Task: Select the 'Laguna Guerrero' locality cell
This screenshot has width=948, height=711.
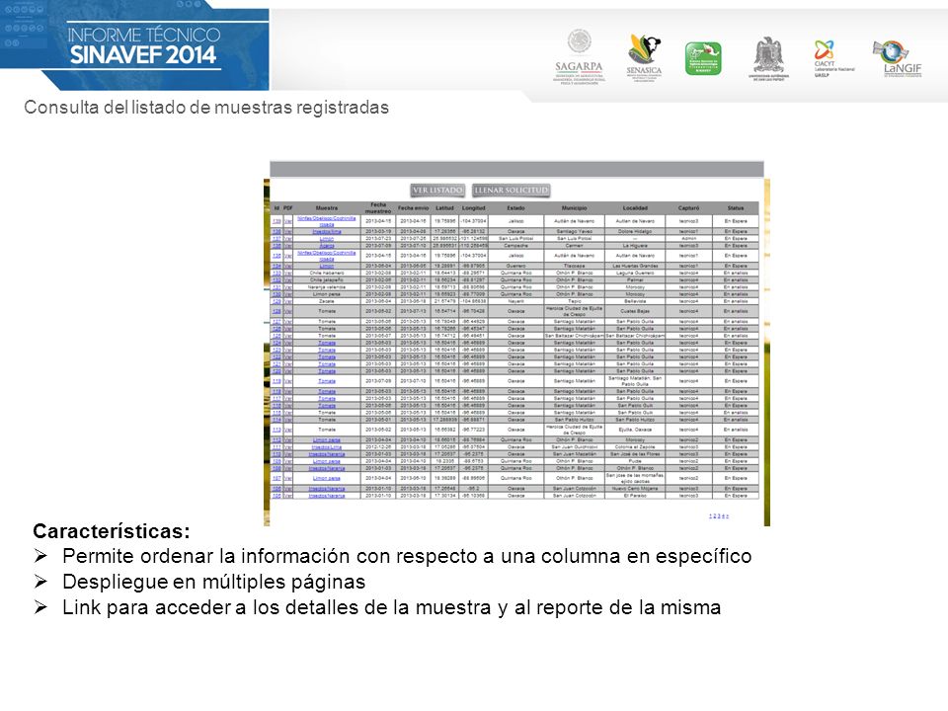Action: [x=635, y=273]
